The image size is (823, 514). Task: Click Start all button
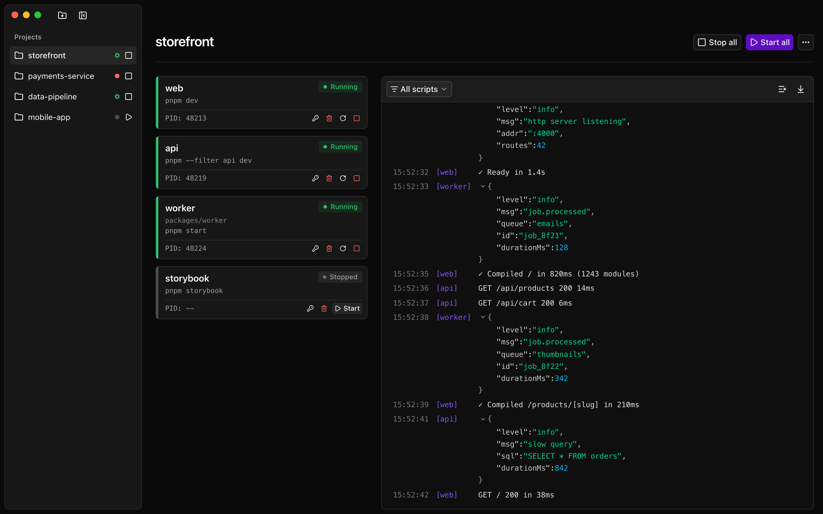pos(769,42)
